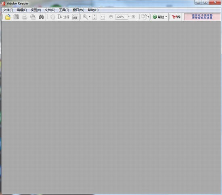
Task: Select the Snapshot camera tool
Action: pos(75,17)
